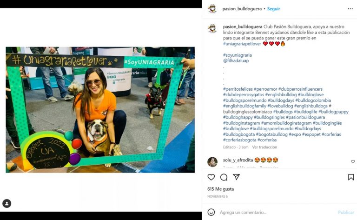Click the Publicar comment button

click(x=346, y=212)
